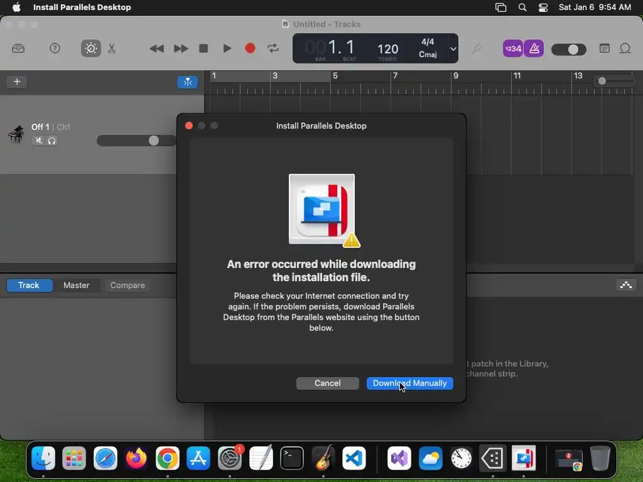Open the Install Parallels Desktop menu
The width and height of the screenshot is (643, 482).
click(x=82, y=7)
